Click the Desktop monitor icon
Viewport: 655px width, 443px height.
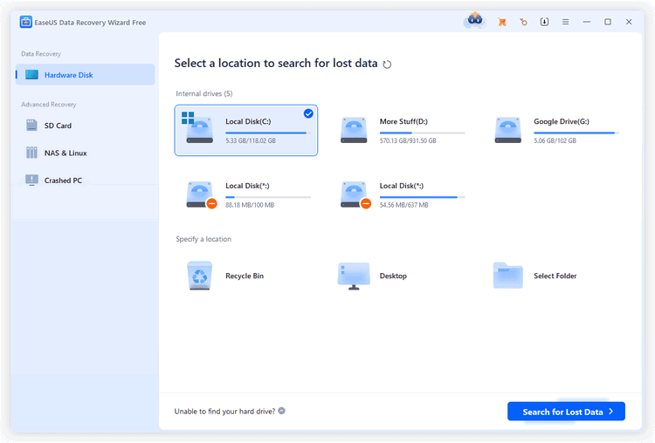point(354,276)
